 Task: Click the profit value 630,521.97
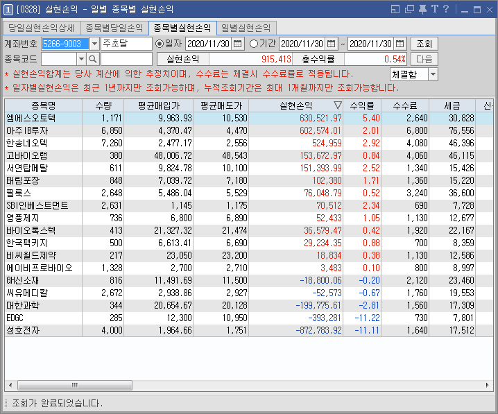pyautogui.click(x=320, y=118)
